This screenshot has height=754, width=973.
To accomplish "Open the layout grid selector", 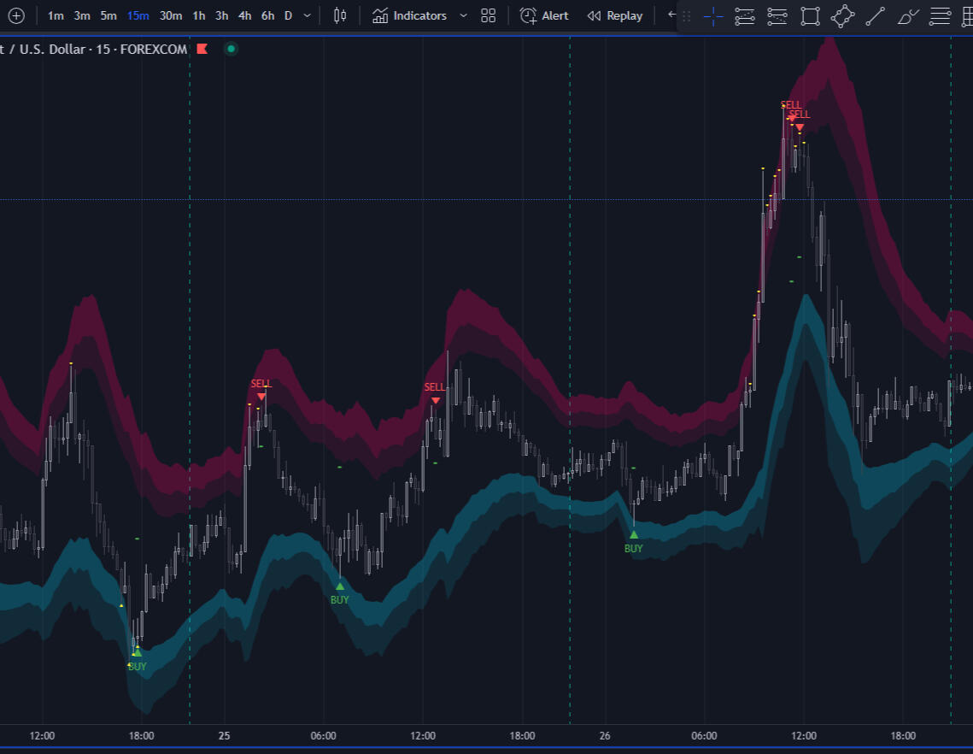I will (488, 15).
